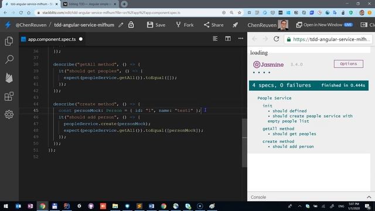Reload the preview pane
Image resolution: width=375 pixels, height=211 pixels.
point(277,39)
